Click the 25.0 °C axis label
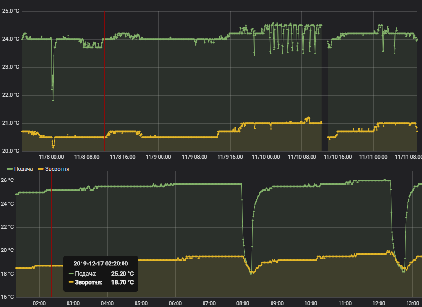 coord(11,11)
